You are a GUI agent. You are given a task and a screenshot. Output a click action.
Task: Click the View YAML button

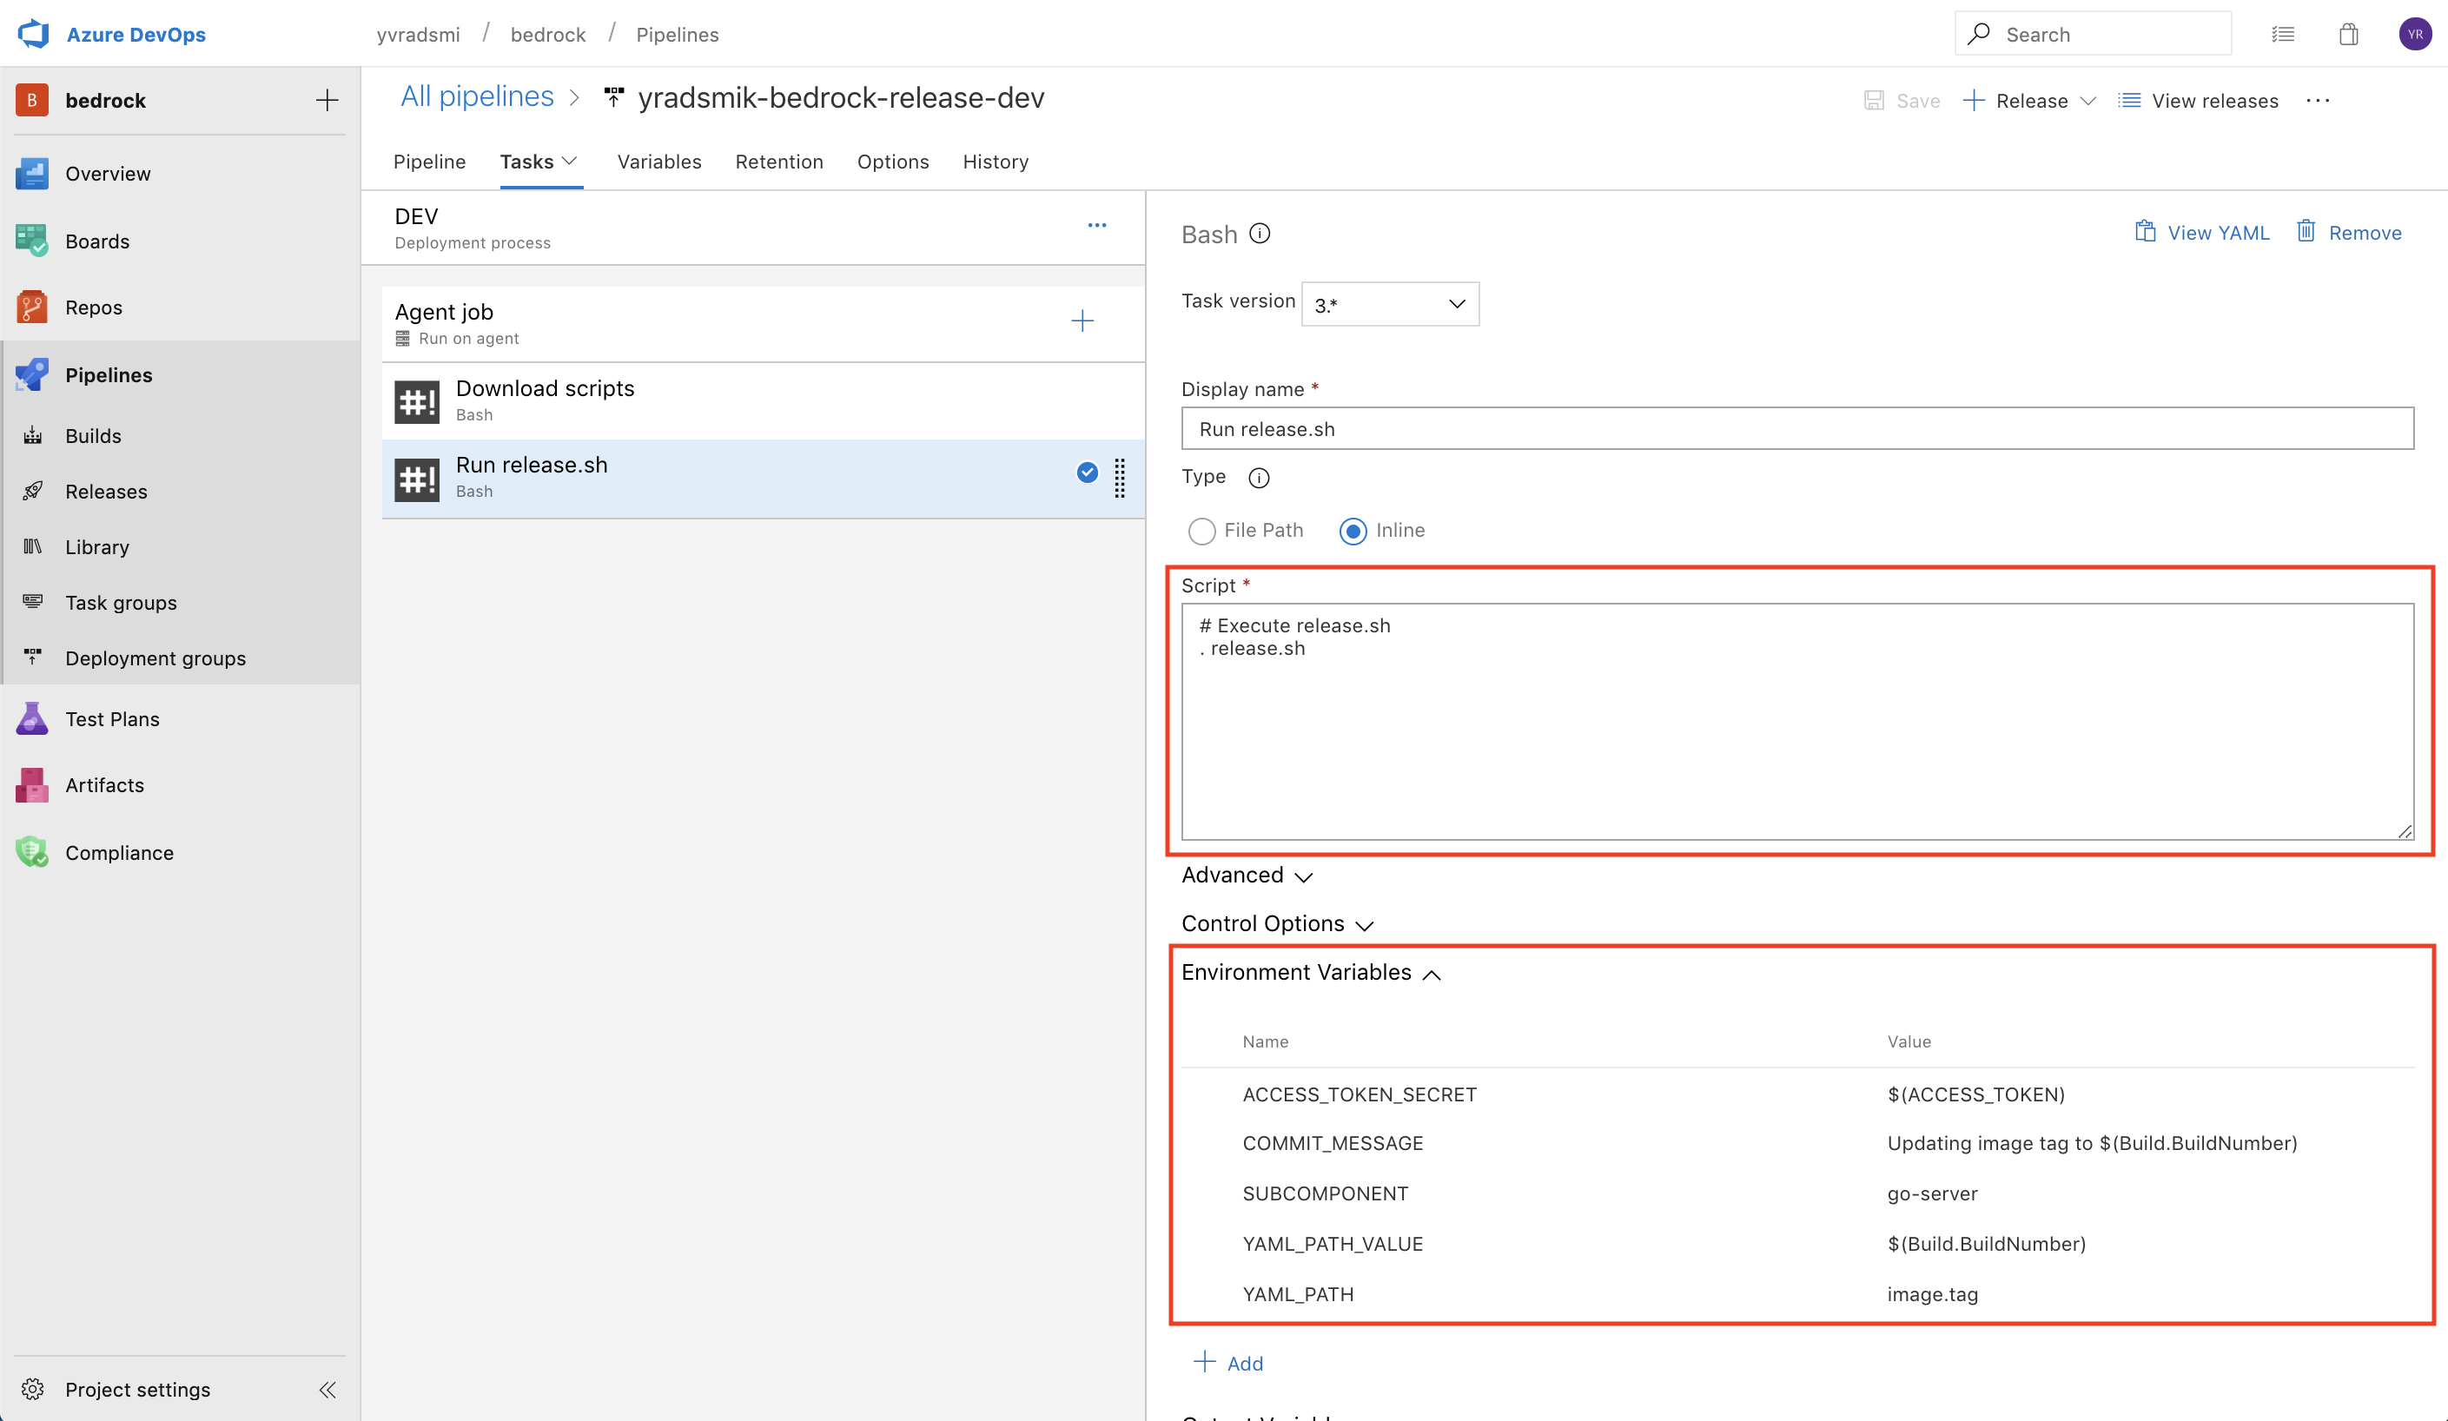2201,232
